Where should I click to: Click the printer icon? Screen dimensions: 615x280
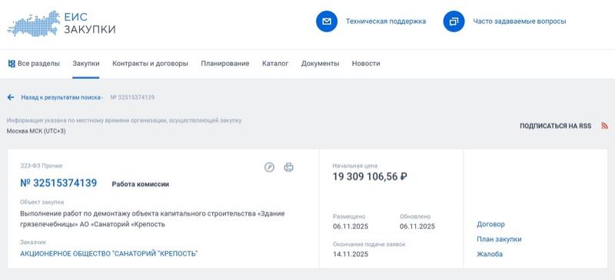pos(289,167)
